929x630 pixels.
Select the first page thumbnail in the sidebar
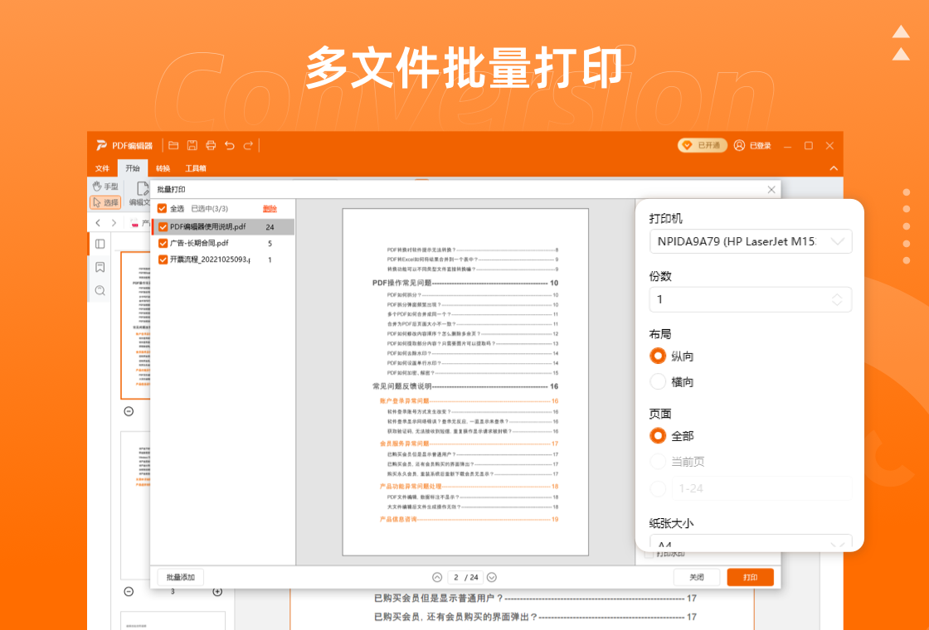coord(135,325)
